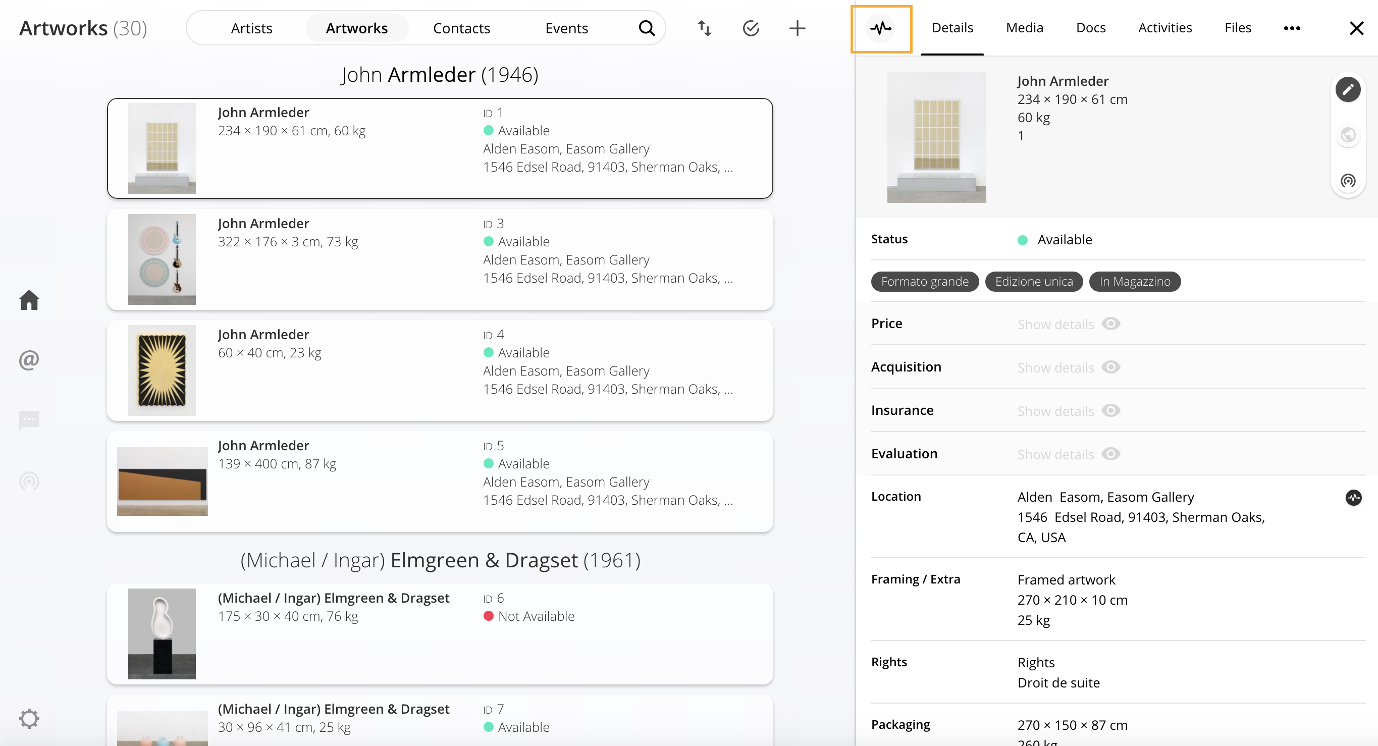The width and height of the screenshot is (1378, 746).
Task: Show Acquisition details eye toggle
Action: tap(1111, 367)
